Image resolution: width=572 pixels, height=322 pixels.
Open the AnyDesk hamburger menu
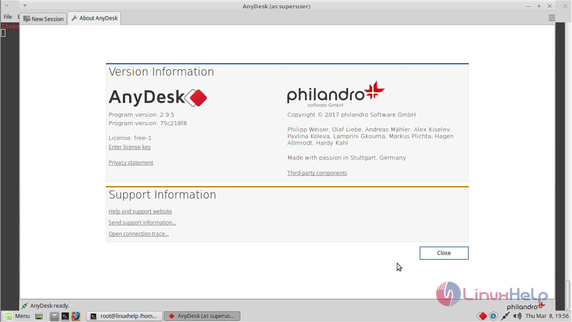(x=551, y=18)
